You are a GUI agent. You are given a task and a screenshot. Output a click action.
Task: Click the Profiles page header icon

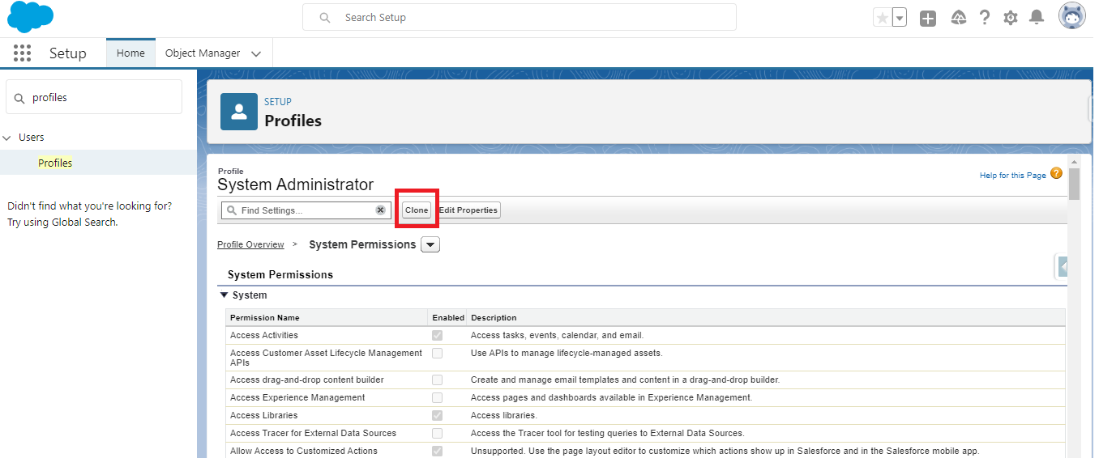[x=239, y=111]
